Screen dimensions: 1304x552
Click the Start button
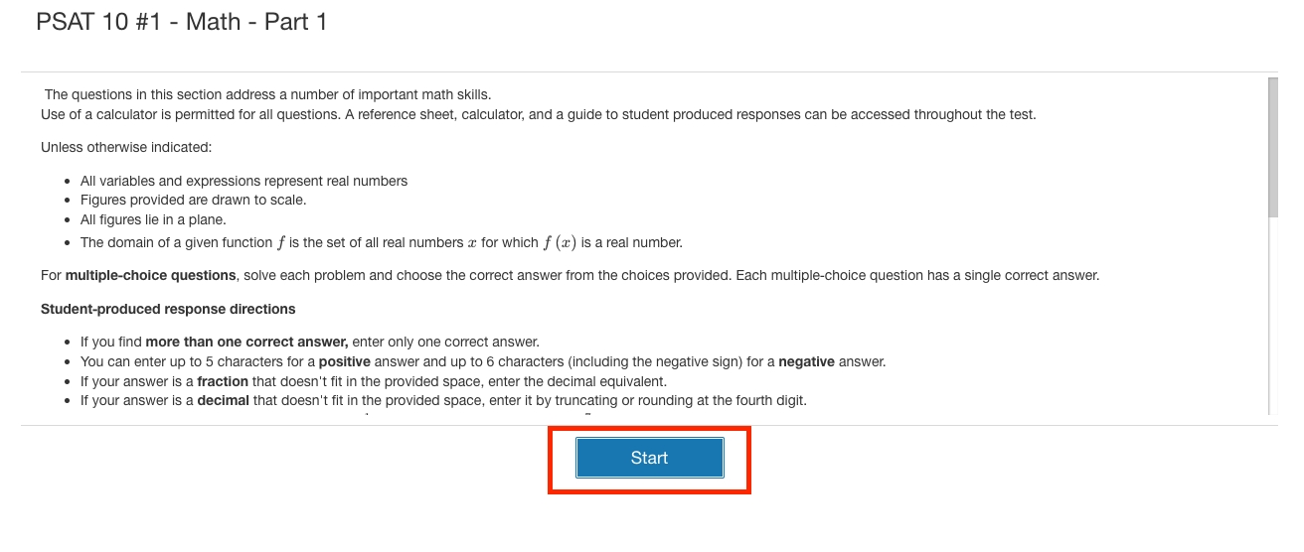click(649, 458)
